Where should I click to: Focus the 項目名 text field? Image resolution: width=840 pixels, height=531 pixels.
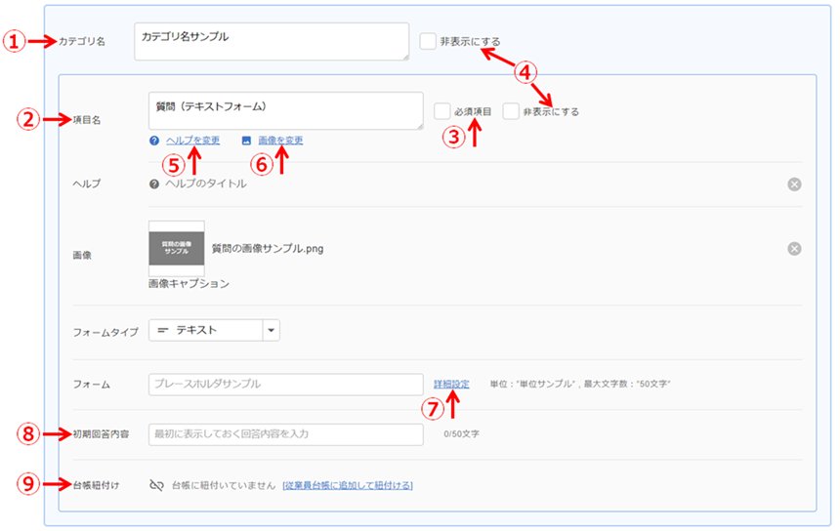point(286,111)
